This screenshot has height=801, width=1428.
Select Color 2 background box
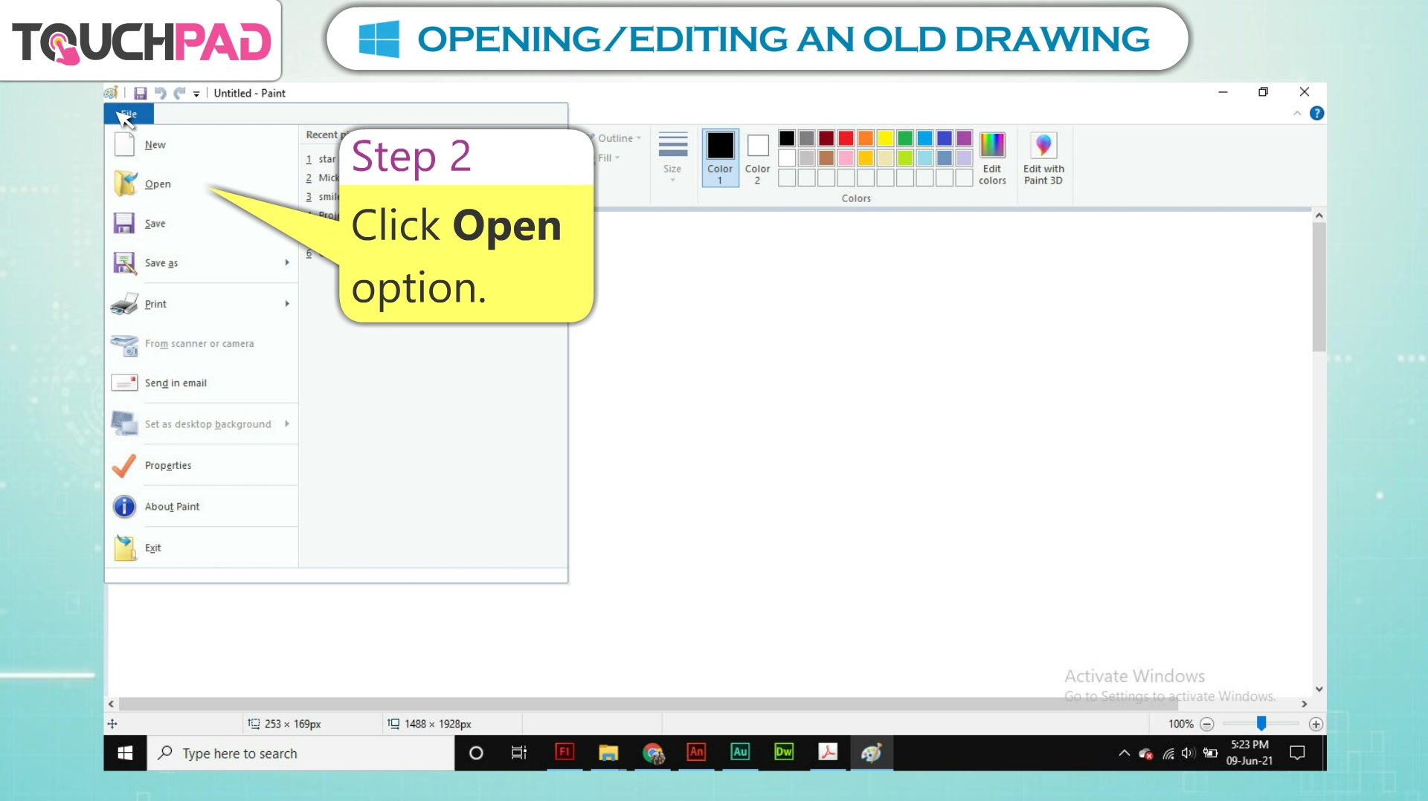click(757, 158)
